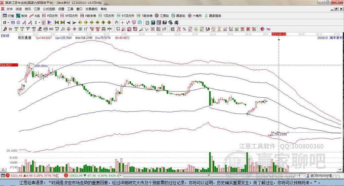
Task: Open the T数字表 tool
Action: tap(144, 16)
